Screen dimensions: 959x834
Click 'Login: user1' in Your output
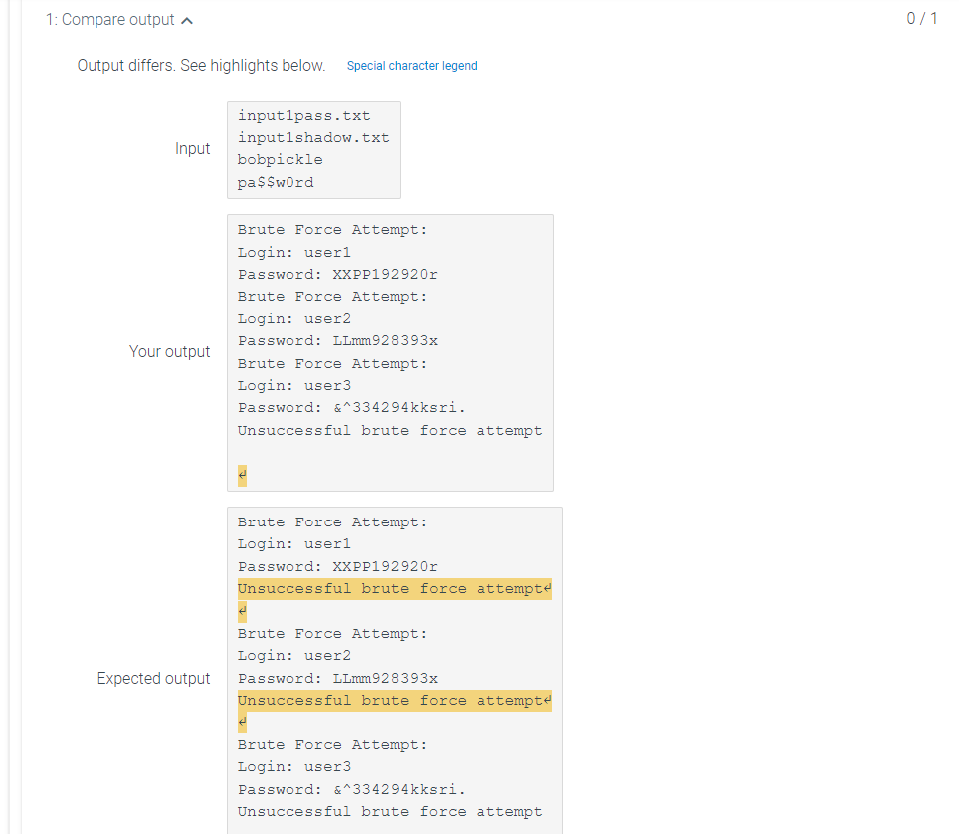tap(294, 252)
